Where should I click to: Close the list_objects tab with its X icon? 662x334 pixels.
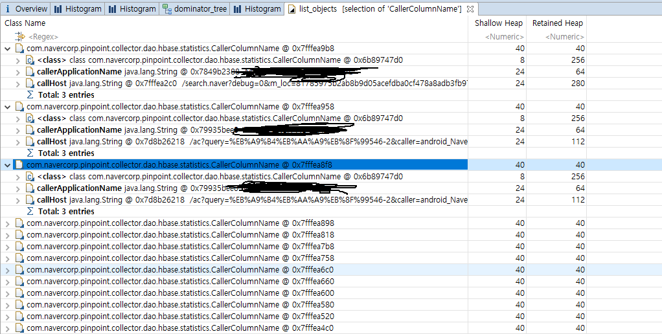point(470,8)
